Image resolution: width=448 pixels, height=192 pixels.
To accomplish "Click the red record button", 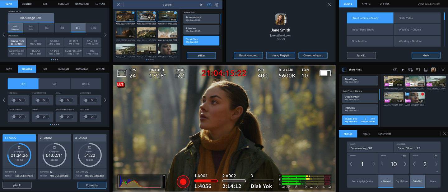I will pos(183,182).
